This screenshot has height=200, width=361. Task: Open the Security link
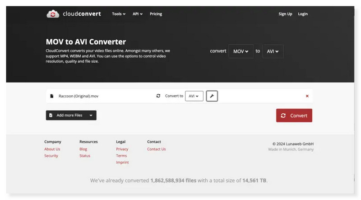51,156
